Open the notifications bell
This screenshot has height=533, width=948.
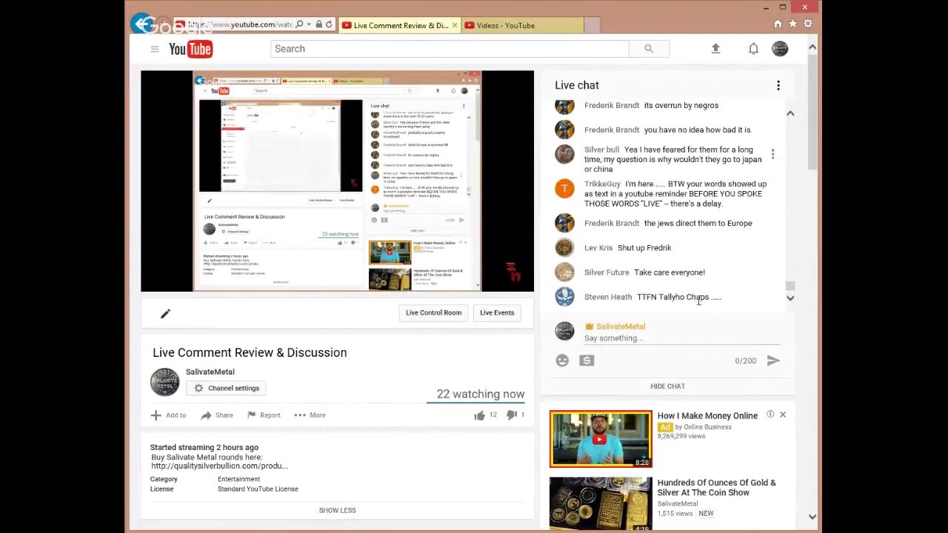click(753, 49)
